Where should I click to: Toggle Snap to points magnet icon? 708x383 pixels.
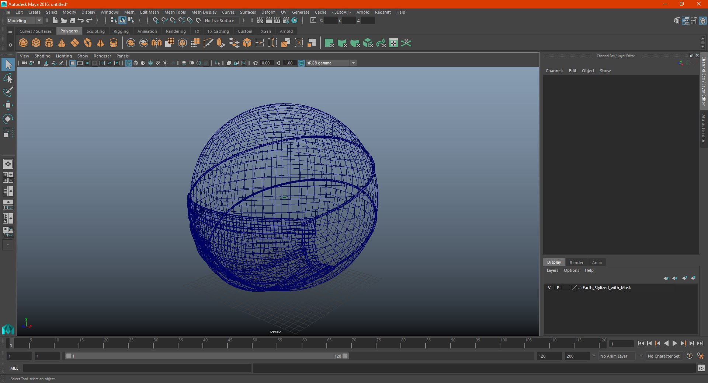[173, 21]
